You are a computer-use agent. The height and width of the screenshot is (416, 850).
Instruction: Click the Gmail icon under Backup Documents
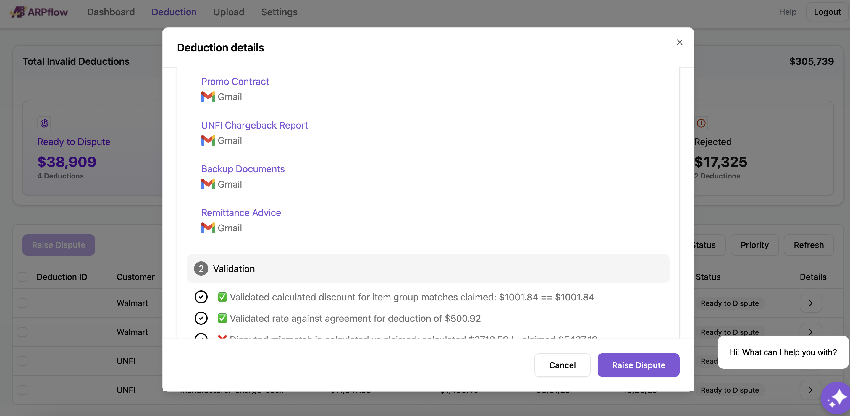click(208, 184)
